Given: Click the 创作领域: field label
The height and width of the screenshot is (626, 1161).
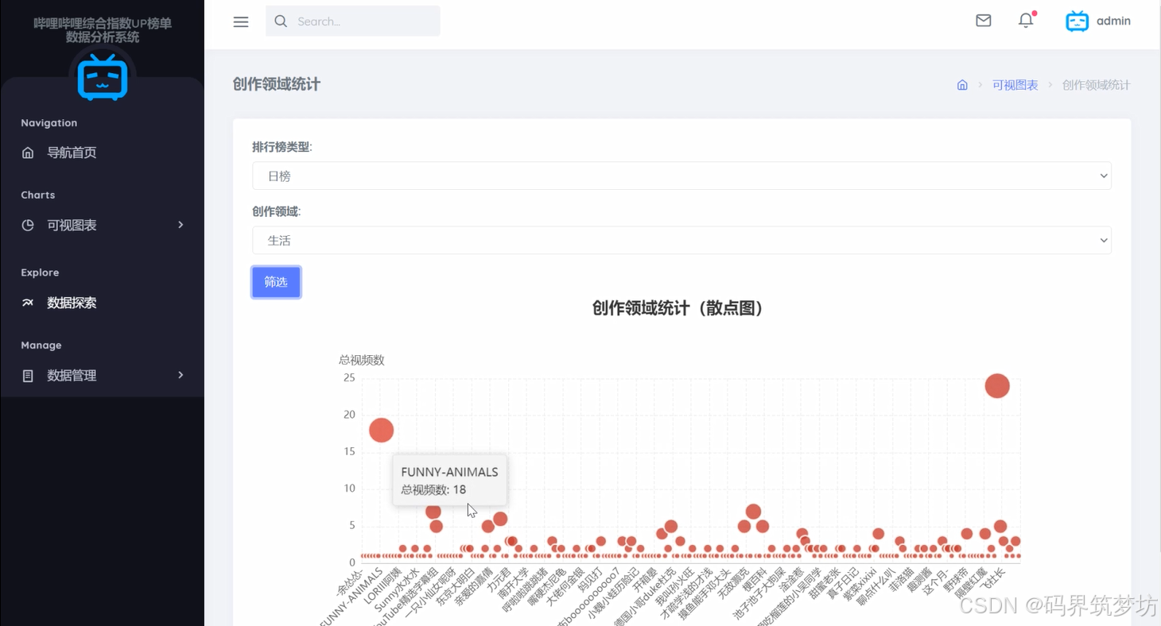Looking at the screenshot, I should coord(277,211).
